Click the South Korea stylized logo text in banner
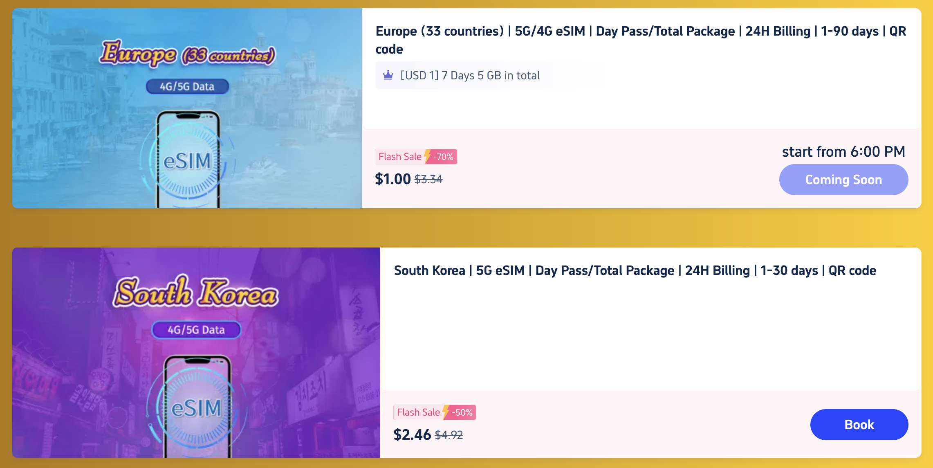Screen dimensions: 933x468 pyautogui.click(x=195, y=293)
